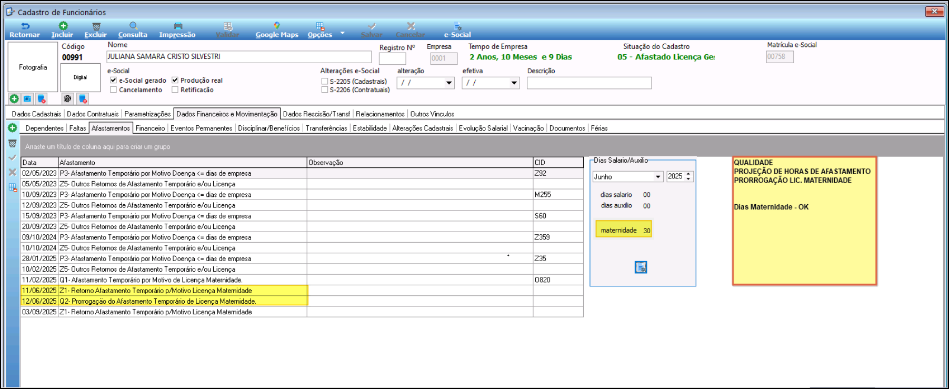The image size is (949, 389).
Task: Switch to the Faltas sub-tab
Action: (x=77, y=128)
